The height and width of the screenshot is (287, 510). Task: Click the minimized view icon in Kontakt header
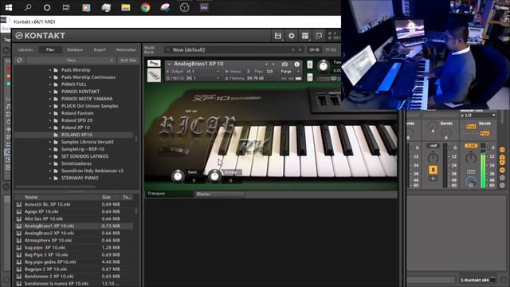coord(319,36)
